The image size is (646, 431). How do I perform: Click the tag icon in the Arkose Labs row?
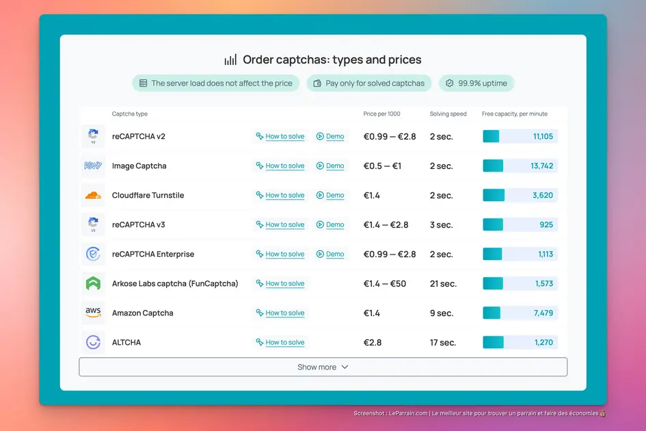click(x=260, y=283)
